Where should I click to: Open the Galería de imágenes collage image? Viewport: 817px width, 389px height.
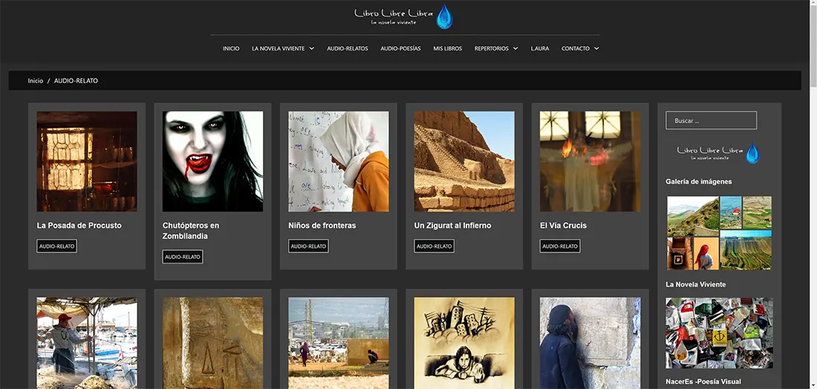719,232
